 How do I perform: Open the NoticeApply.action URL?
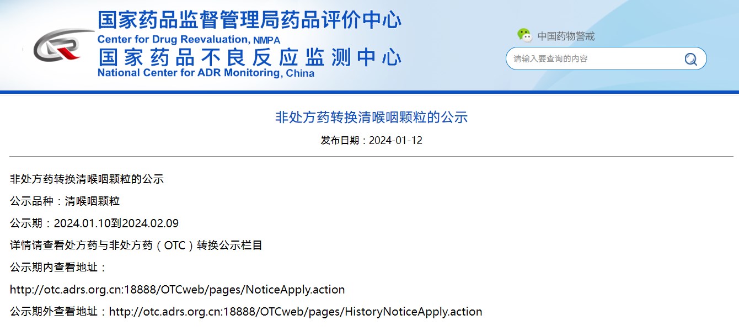177,289
